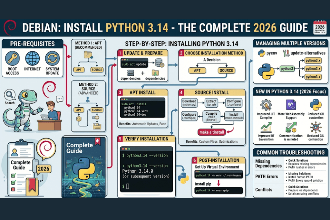330x220 pixels.
Task: Click the 'Python 3.14.0' output line
Action: pos(138,171)
